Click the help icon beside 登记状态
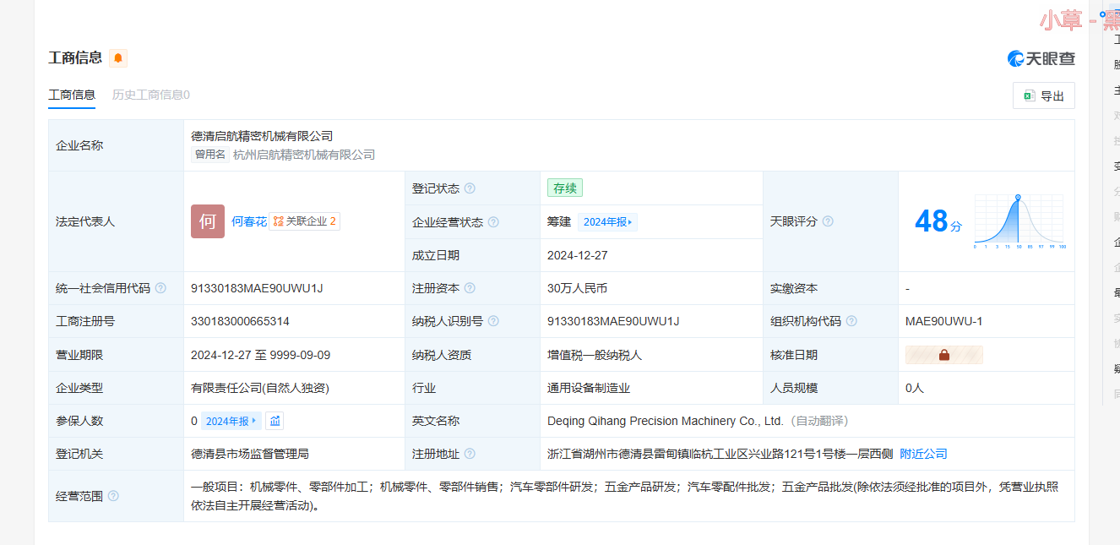The width and height of the screenshot is (1120, 545). 470,188
